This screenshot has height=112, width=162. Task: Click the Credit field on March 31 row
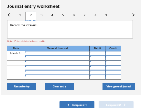113,53
